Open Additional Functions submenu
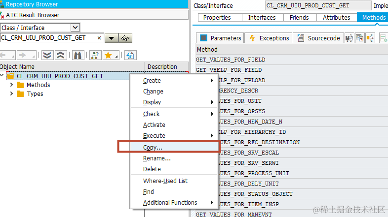Screen dimensions: 388x217 [x=174, y=203]
